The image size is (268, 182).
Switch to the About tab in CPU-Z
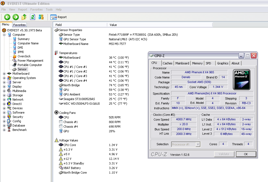235,63
